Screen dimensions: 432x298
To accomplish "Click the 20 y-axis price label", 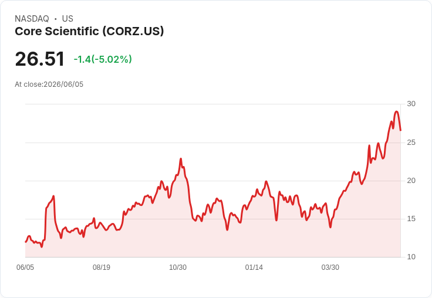I will 411,181.
